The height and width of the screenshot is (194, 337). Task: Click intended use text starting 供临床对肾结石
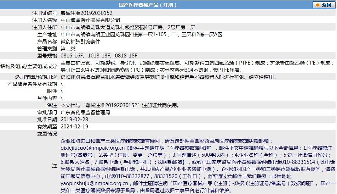click(168, 77)
